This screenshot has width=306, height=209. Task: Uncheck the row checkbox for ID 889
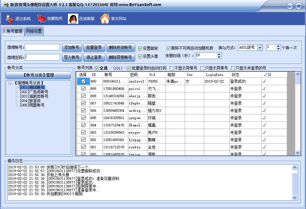[83, 89]
